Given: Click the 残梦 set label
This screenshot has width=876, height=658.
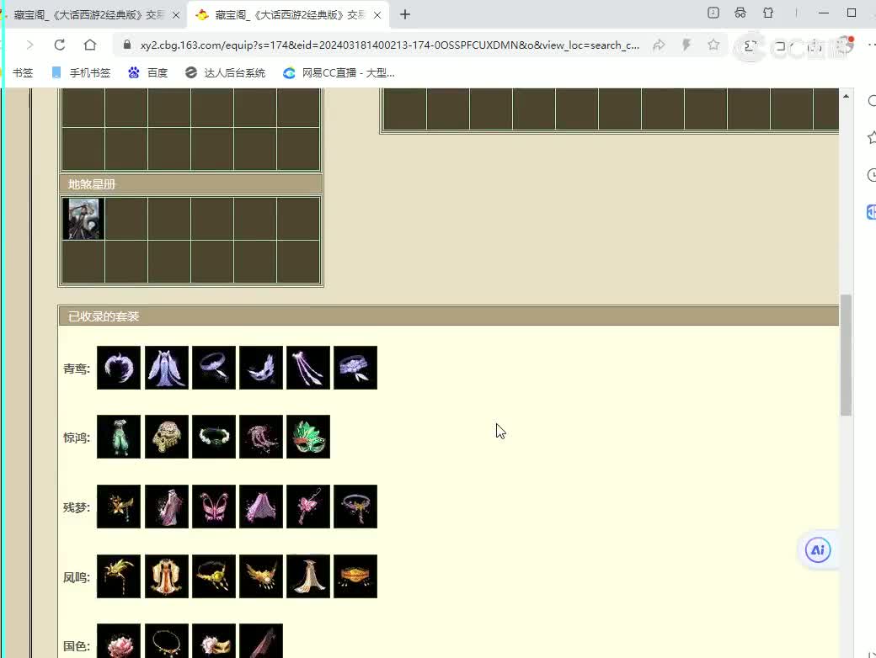Looking at the screenshot, I should 77,508.
